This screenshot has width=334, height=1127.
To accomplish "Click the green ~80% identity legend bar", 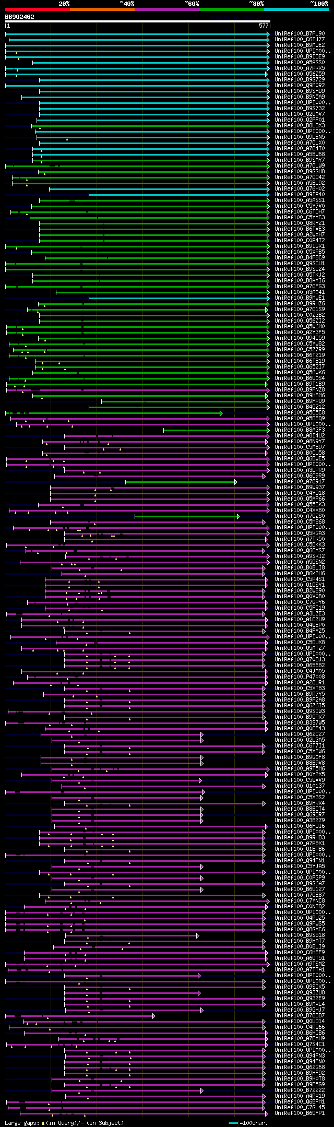I will 231,9.
